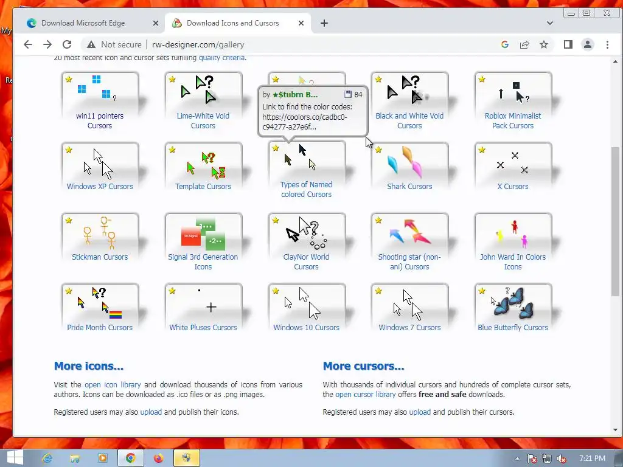
Task: Click the muted volume tray icon
Action: pos(562,459)
